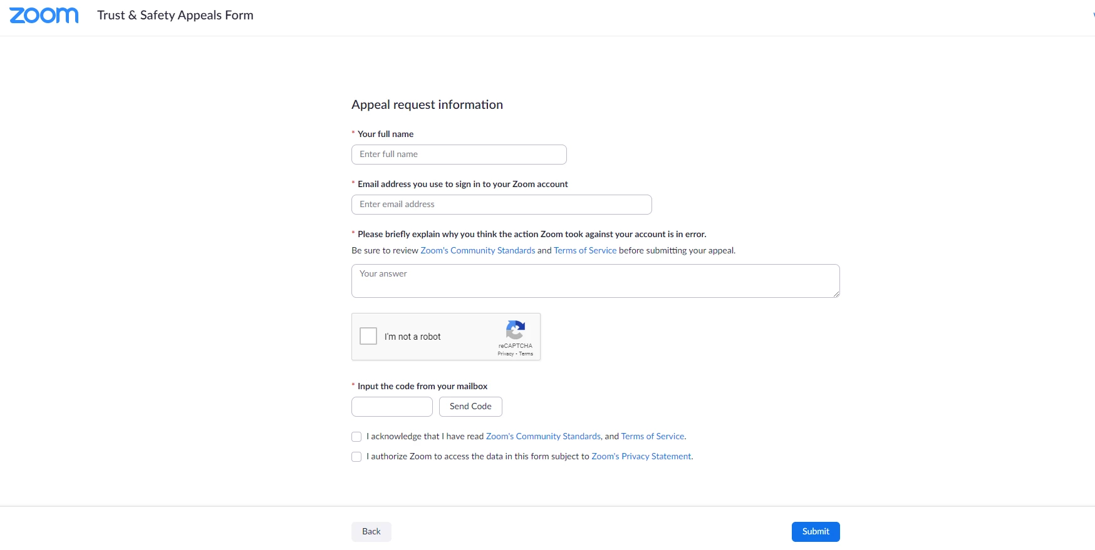Tick the Community Standards acknowledgement checkbox
The width and height of the screenshot is (1095, 550).
click(x=356, y=437)
